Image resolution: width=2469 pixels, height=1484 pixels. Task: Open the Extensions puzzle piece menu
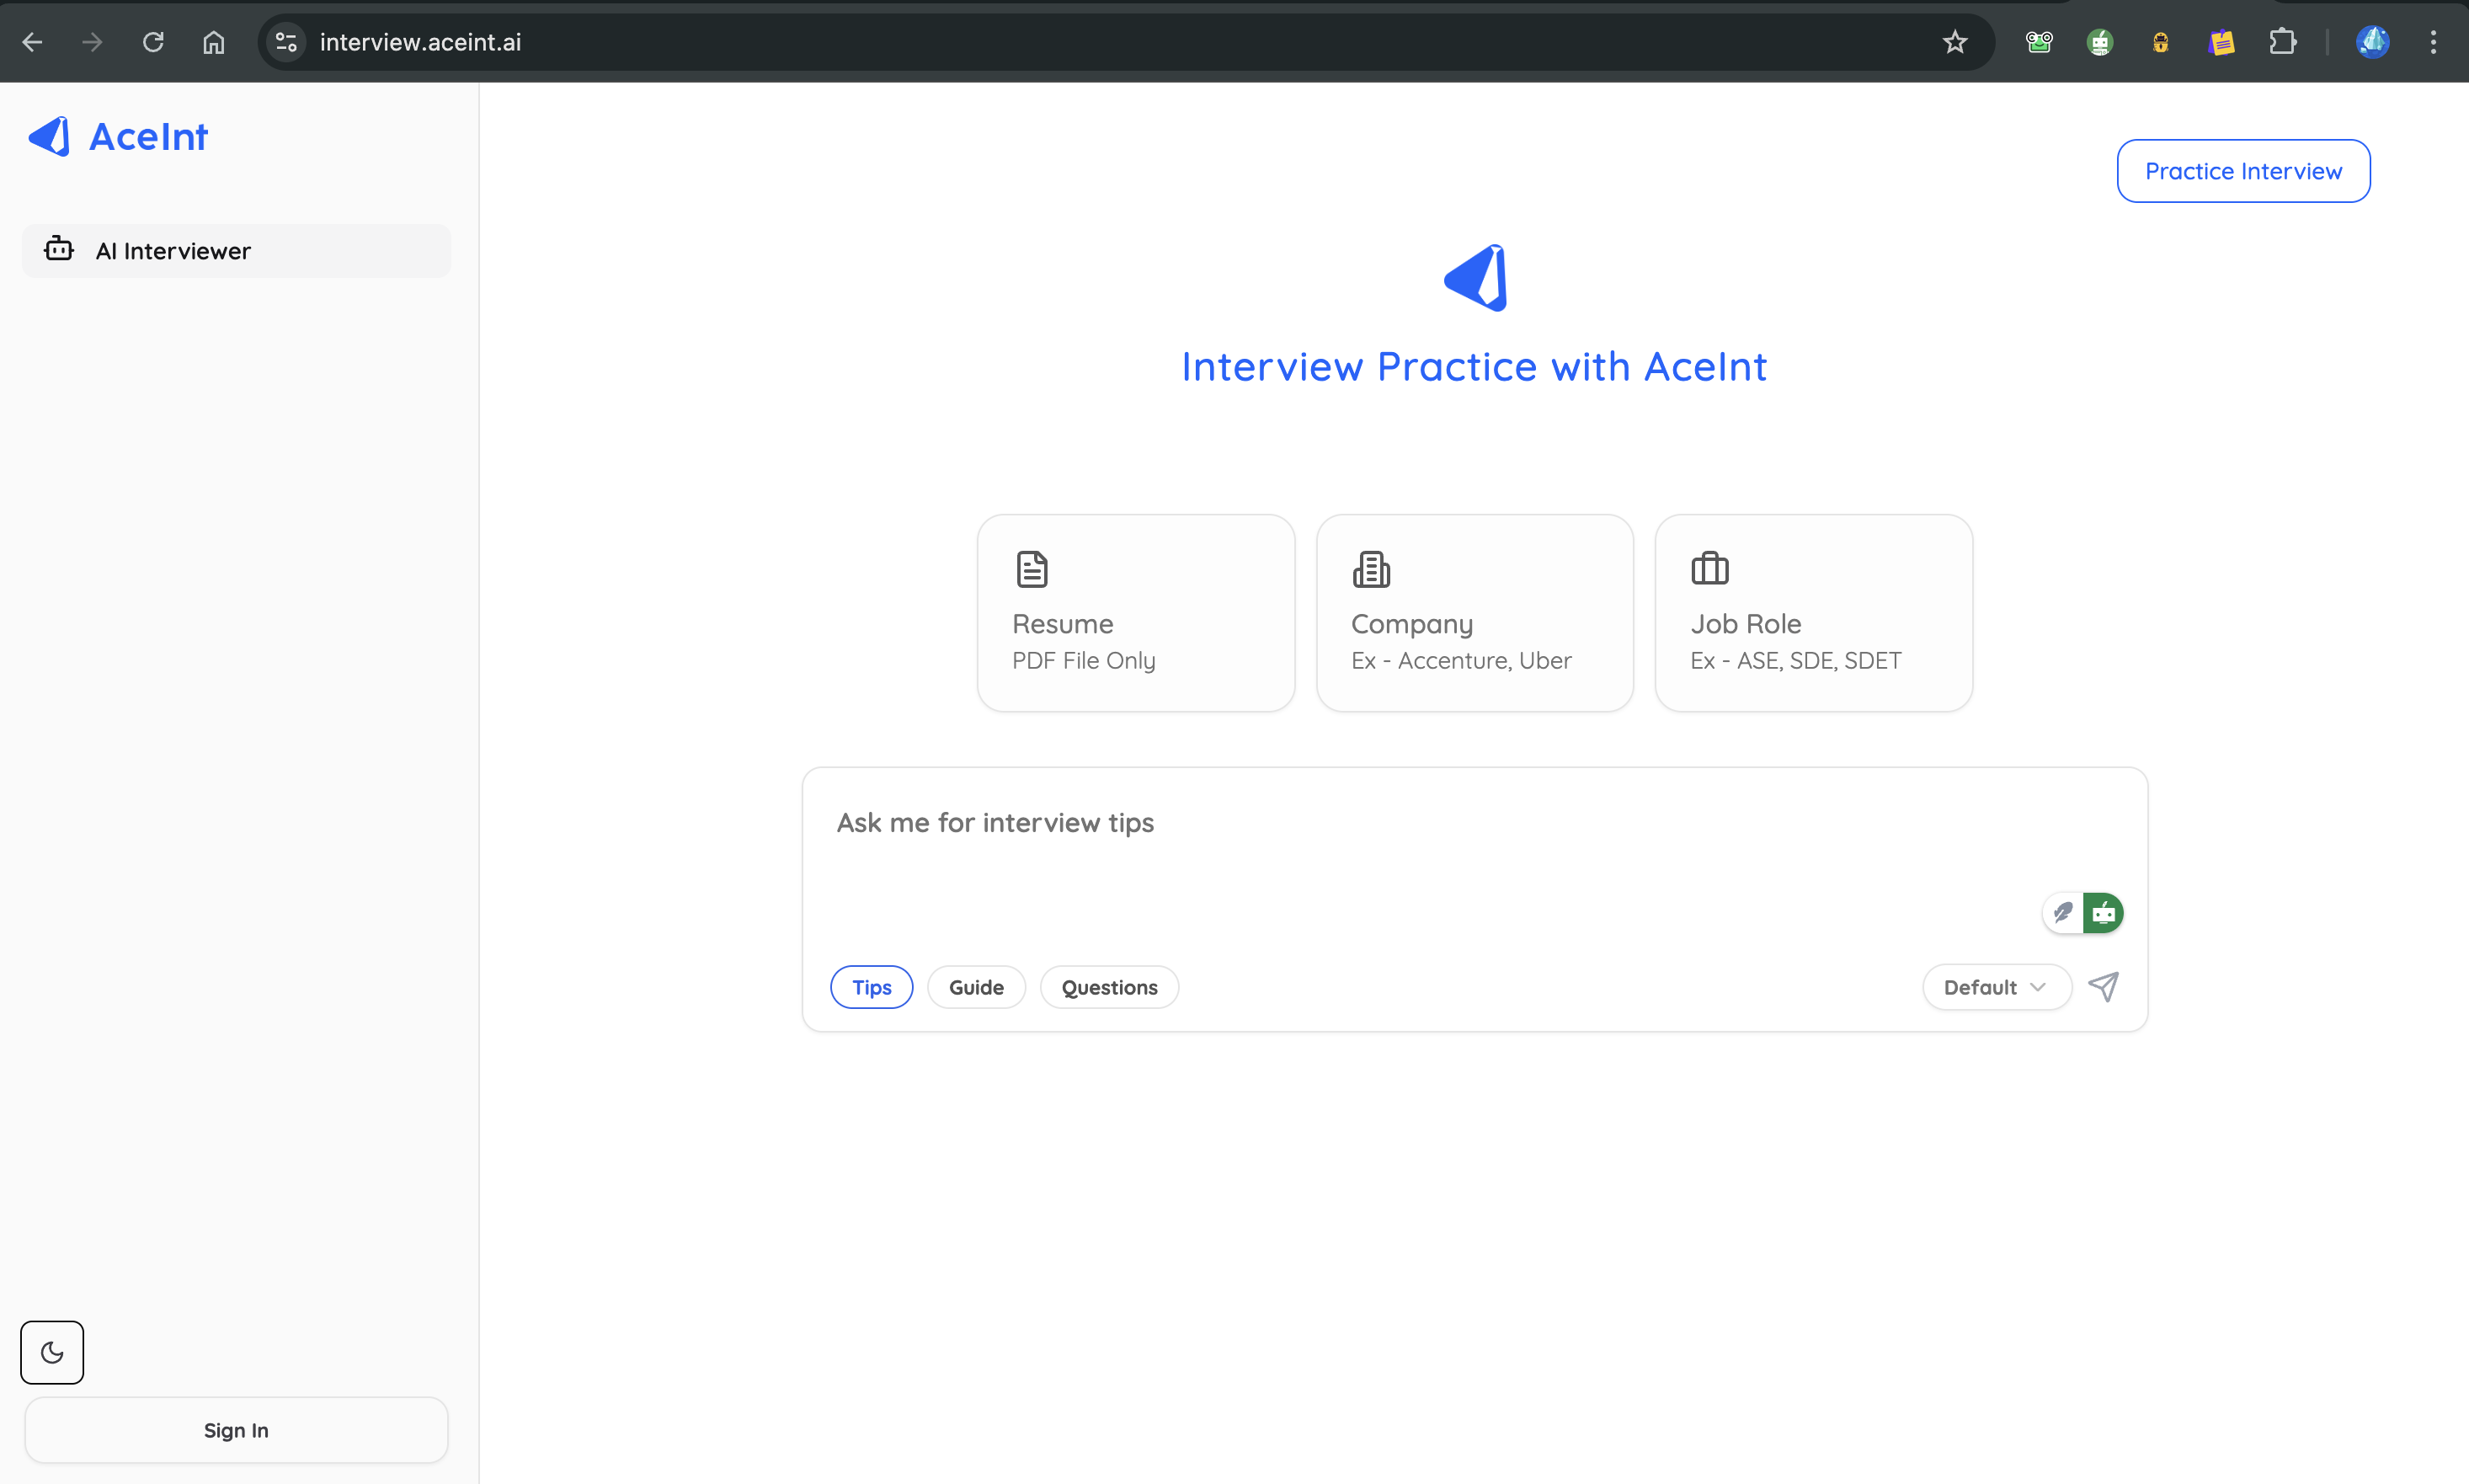pyautogui.click(x=2282, y=42)
